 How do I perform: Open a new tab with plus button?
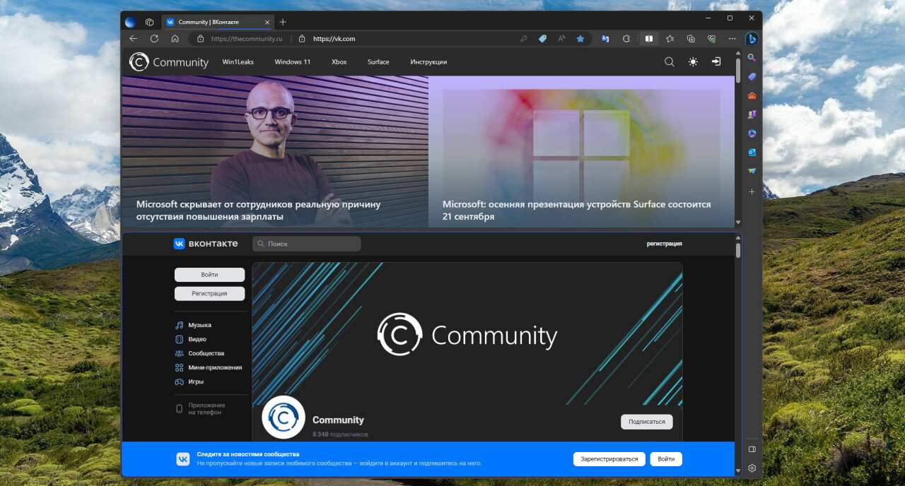pyautogui.click(x=283, y=22)
